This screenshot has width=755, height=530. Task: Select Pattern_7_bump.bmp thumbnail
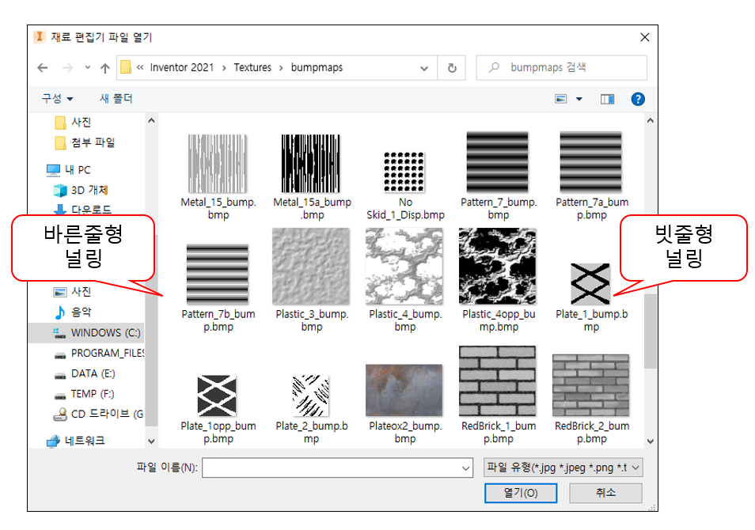tap(497, 162)
